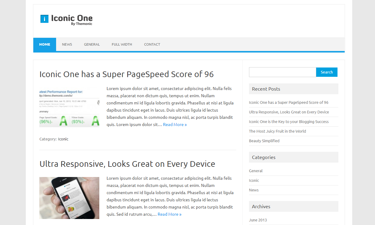The image size is (375, 225).
Task: Go to the News menu item
Action: [x=67, y=44]
